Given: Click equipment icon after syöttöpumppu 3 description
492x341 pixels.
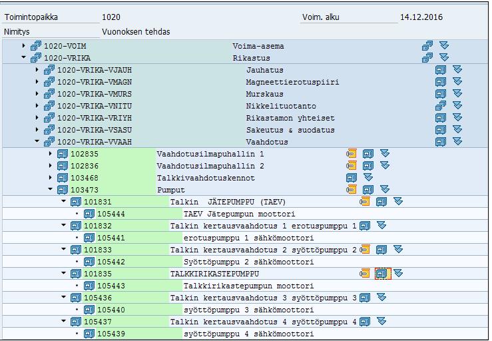Looking at the screenshot, I should (365, 297).
